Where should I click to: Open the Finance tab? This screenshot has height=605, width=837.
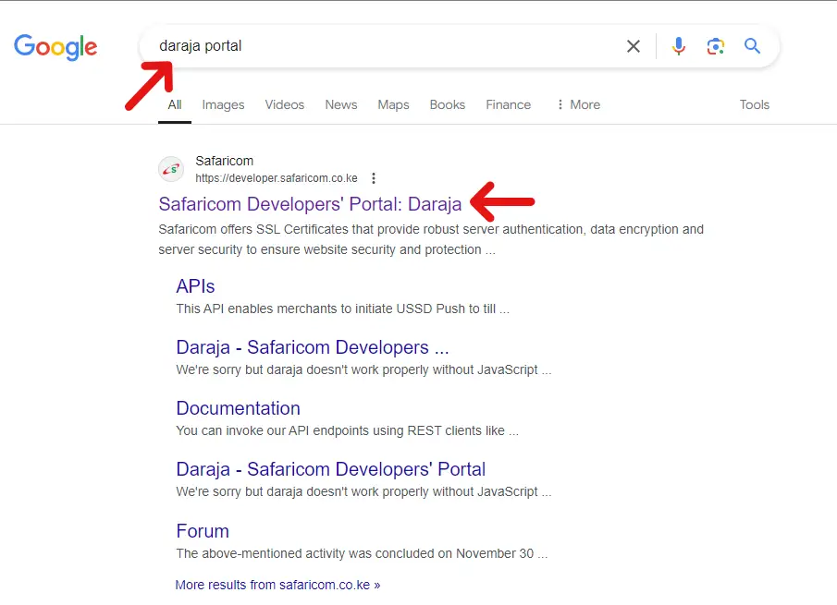click(508, 104)
